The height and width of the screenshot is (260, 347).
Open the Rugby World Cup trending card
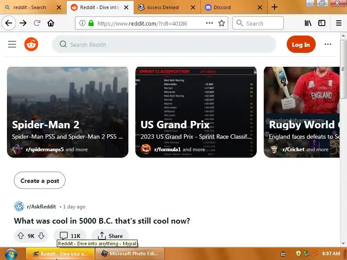pos(301,112)
